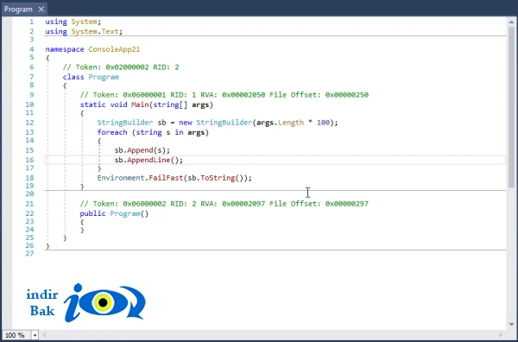Click the comment with RVA 0x00002097
This screenshot has height=342, width=518.
pos(224,204)
